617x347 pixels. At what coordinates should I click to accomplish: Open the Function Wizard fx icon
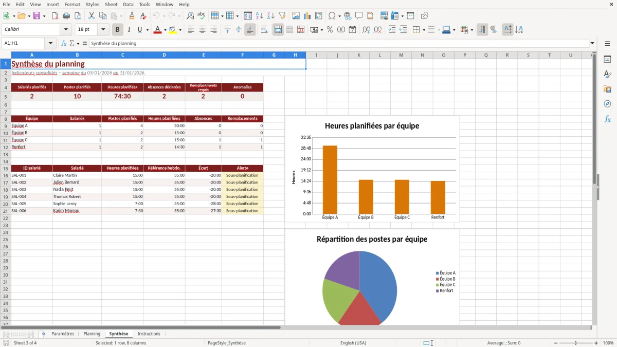click(x=64, y=44)
